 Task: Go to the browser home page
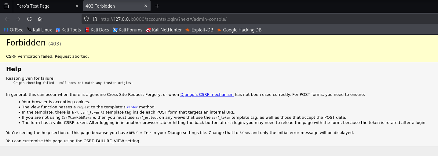[x=40, y=19]
